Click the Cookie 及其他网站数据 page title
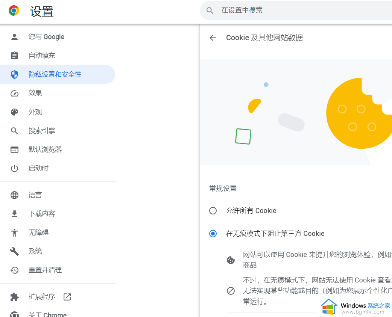392x317 pixels. pos(264,38)
